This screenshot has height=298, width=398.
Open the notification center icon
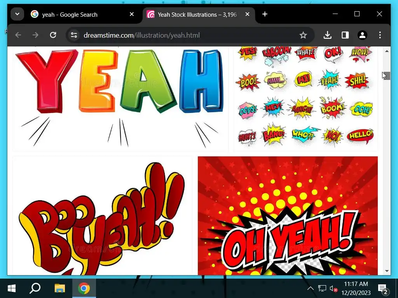pos(383,289)
